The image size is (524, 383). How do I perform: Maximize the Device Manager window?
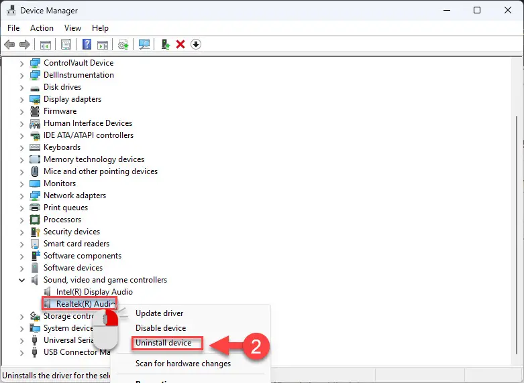tap(477, 10)
